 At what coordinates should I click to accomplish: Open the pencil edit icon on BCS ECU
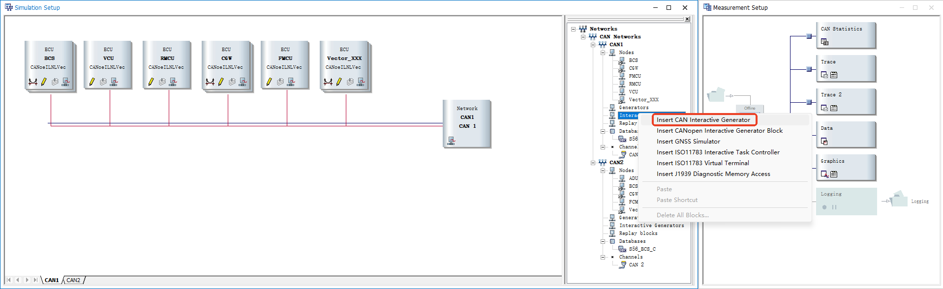click(44, 82)
